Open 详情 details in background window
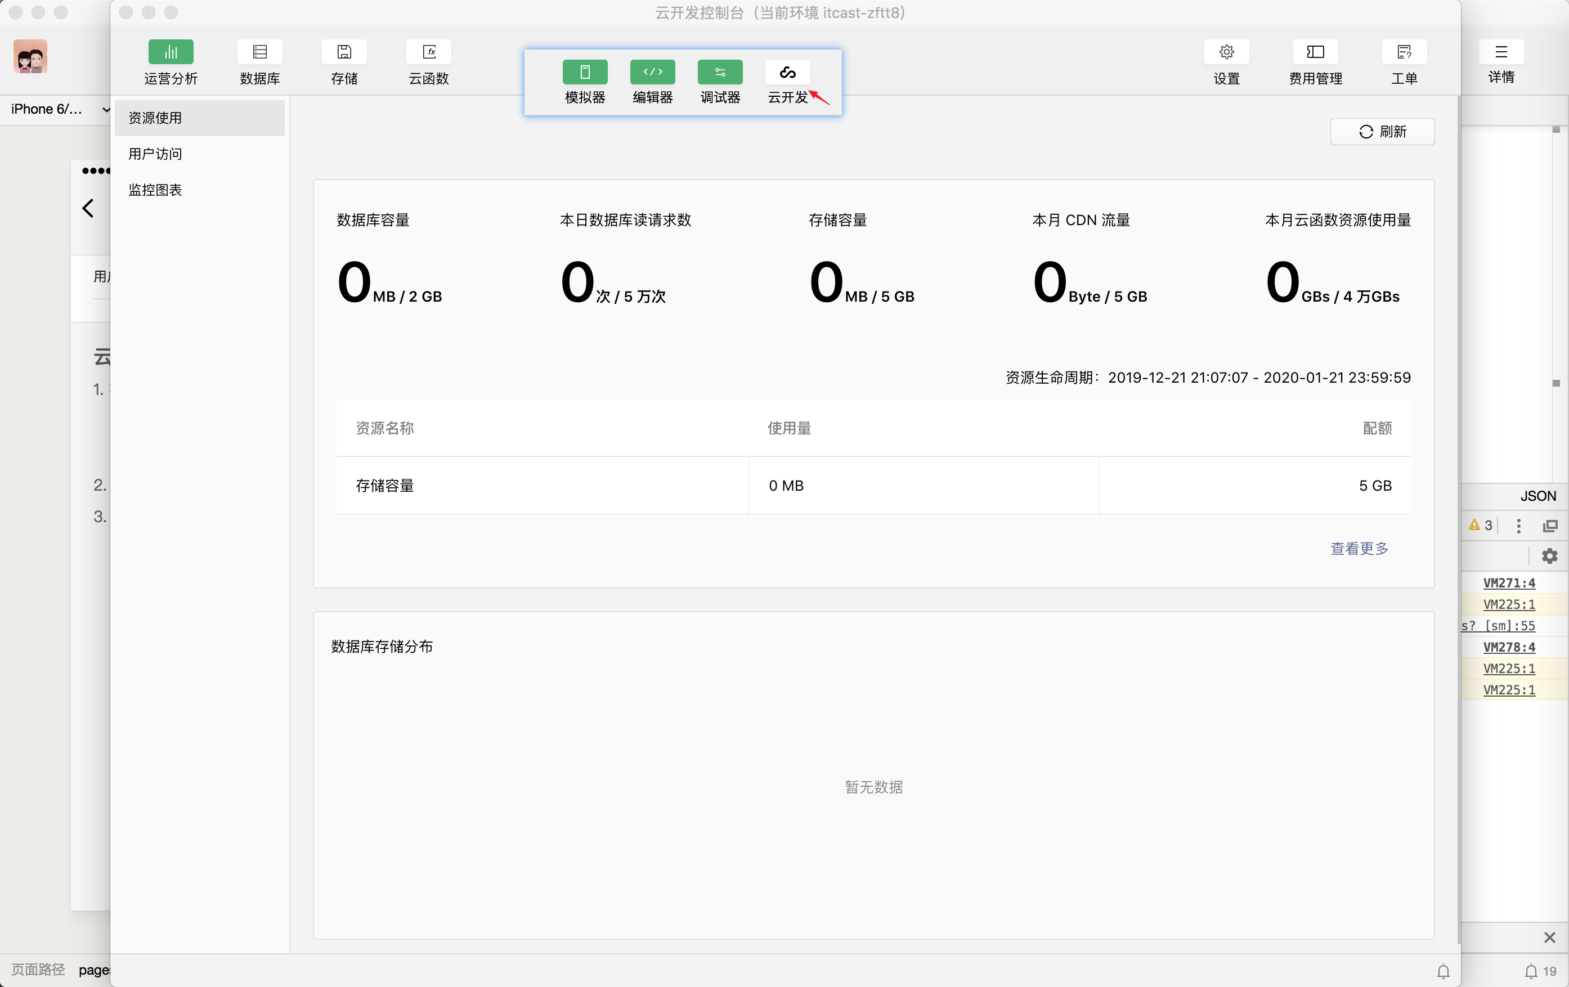 point(1500,62)
